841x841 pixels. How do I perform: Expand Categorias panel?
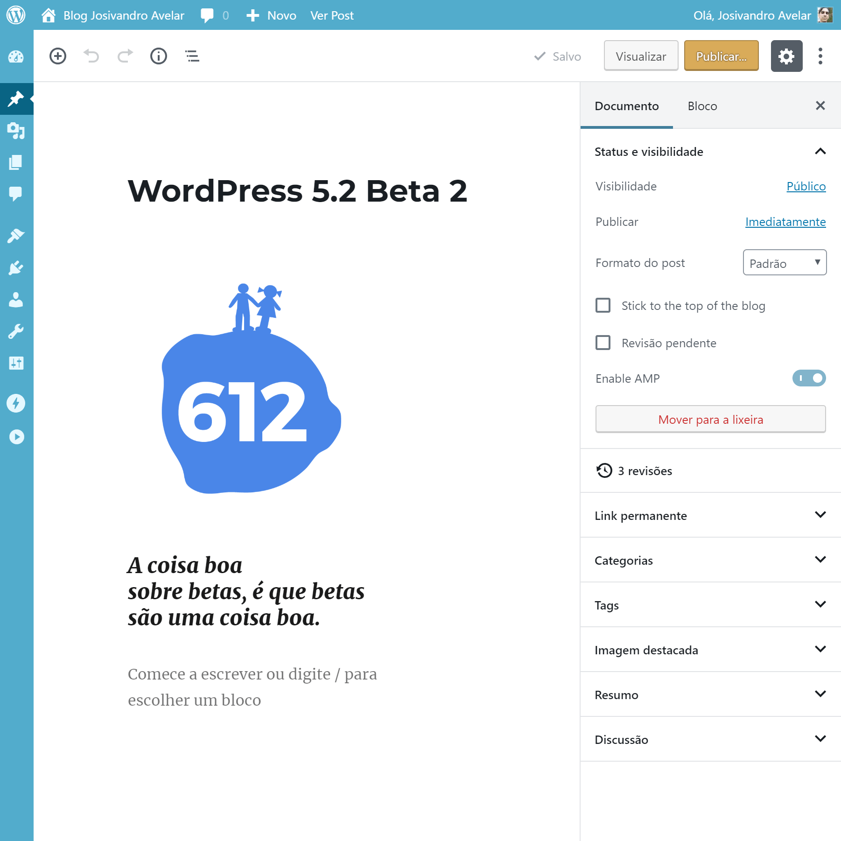(710, 560)
